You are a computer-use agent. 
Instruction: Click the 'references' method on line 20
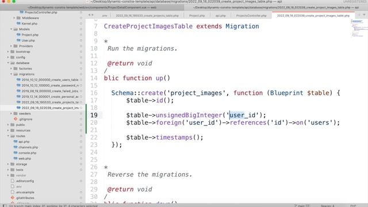pyautogui.click(x=248, y=122)
